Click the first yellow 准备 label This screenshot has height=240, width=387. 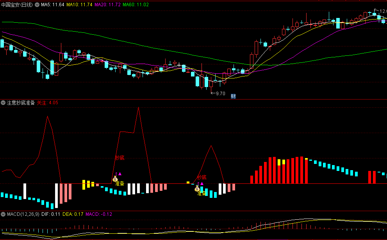120,183
